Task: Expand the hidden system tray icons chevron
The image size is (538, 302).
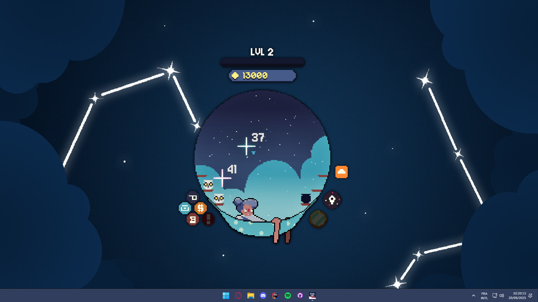Action: (474, 296)
